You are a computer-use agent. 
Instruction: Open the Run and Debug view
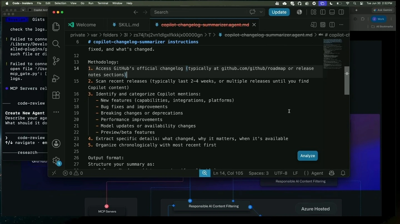click(x=56, y=78)
